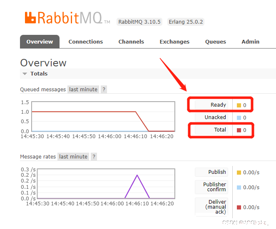Select the Ready legend label
Viewport: 276px width, 229px height.
(x=211, y=105)
